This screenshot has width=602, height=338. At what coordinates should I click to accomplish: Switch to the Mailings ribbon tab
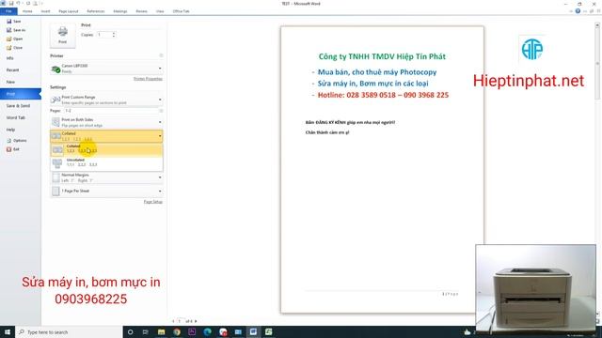tap(120, 11)
